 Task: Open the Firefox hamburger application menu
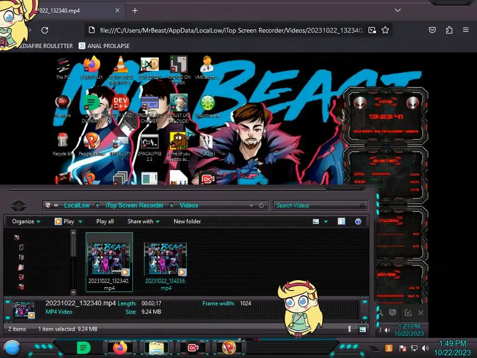tap(466, 30)
